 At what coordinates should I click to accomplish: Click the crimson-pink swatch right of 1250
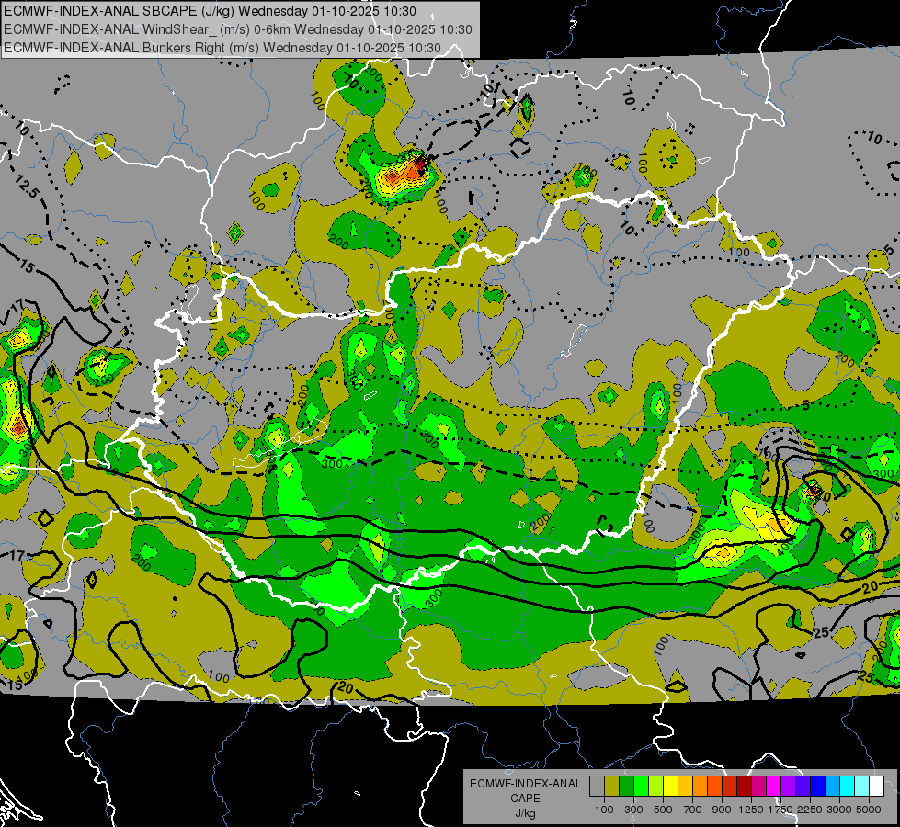[x=758, y=787]
